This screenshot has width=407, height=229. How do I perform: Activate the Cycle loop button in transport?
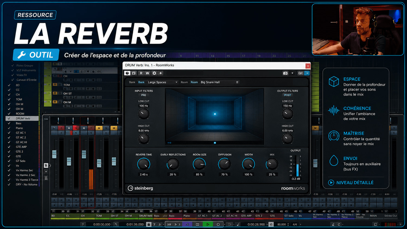[x=187, y=224]
